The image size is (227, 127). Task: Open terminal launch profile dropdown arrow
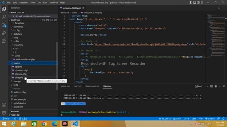[208, 86]
